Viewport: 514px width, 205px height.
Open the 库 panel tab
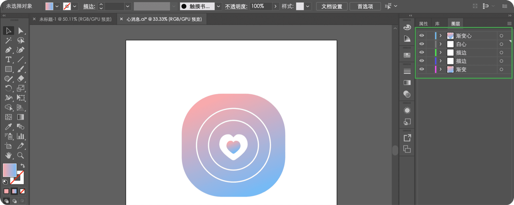click(x=437, y=24)
